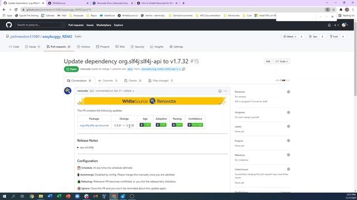Open the Windows Start menu
Viewport: 357px width, 200px height.
(4, 196)
